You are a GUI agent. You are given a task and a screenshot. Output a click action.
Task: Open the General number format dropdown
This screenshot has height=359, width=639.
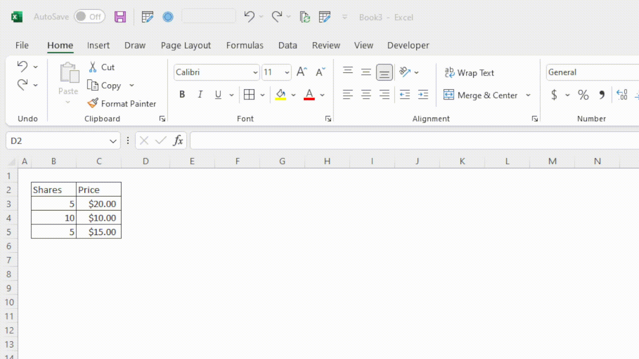coord(592,72)
